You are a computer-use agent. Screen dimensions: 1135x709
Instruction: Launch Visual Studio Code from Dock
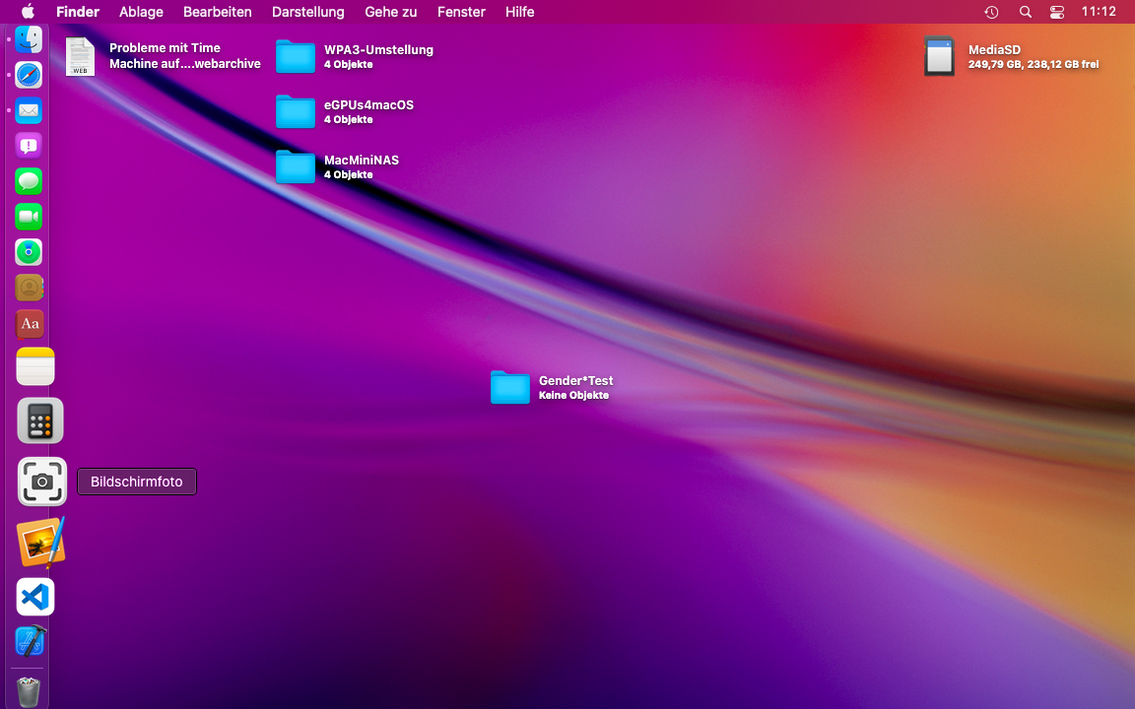coord(35,597)
